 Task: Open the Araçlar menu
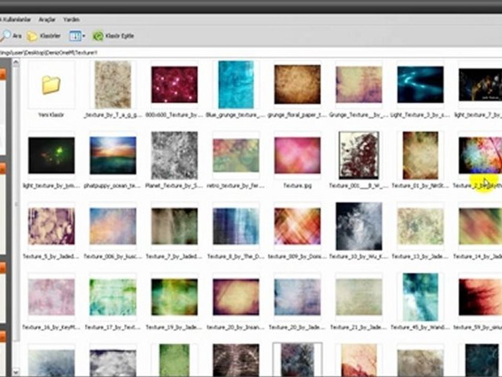click(x=47, y=19)
